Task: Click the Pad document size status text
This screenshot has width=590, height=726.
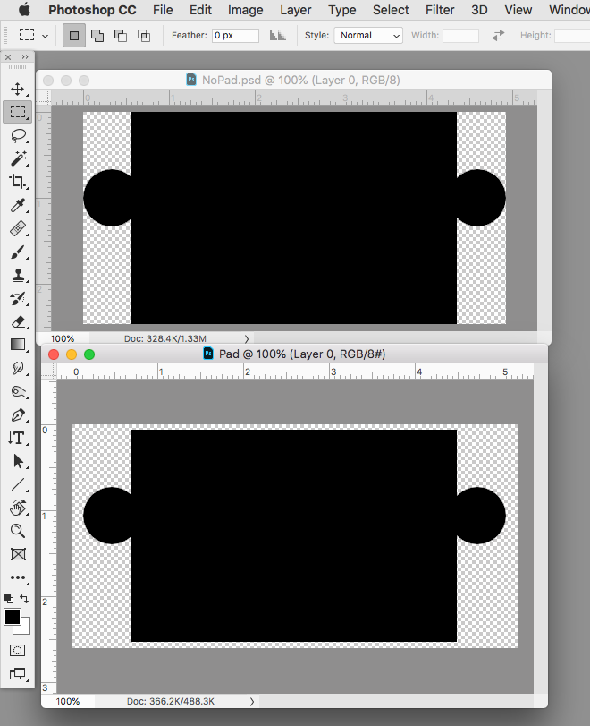Action: click(171, 702)
